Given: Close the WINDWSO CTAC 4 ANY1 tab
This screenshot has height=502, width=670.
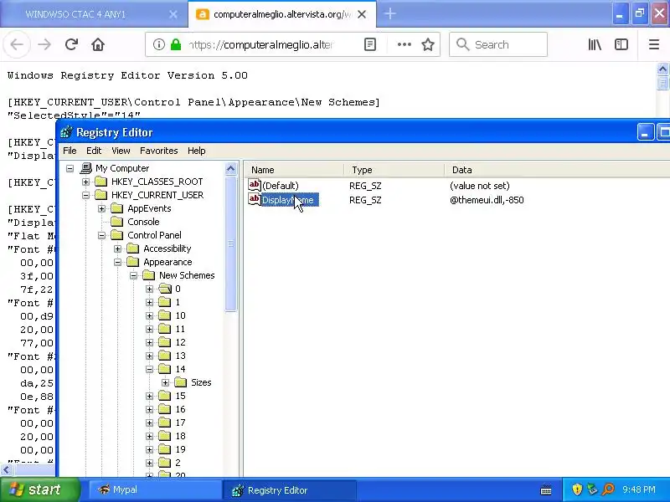Looking at the screenshot, I should click(x=173, y=14).
